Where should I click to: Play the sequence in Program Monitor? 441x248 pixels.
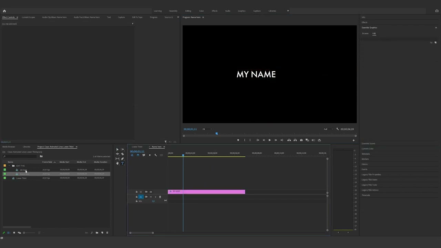point(269,140)
